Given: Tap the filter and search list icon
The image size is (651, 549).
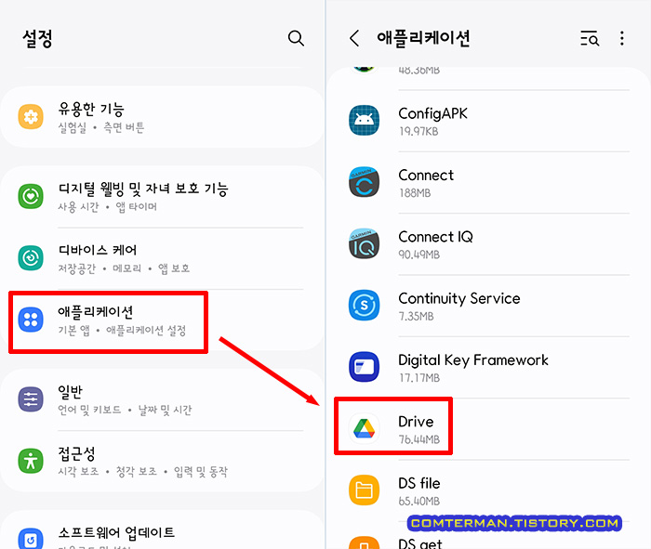Looking at the screenshot, I should coord(590,38).
